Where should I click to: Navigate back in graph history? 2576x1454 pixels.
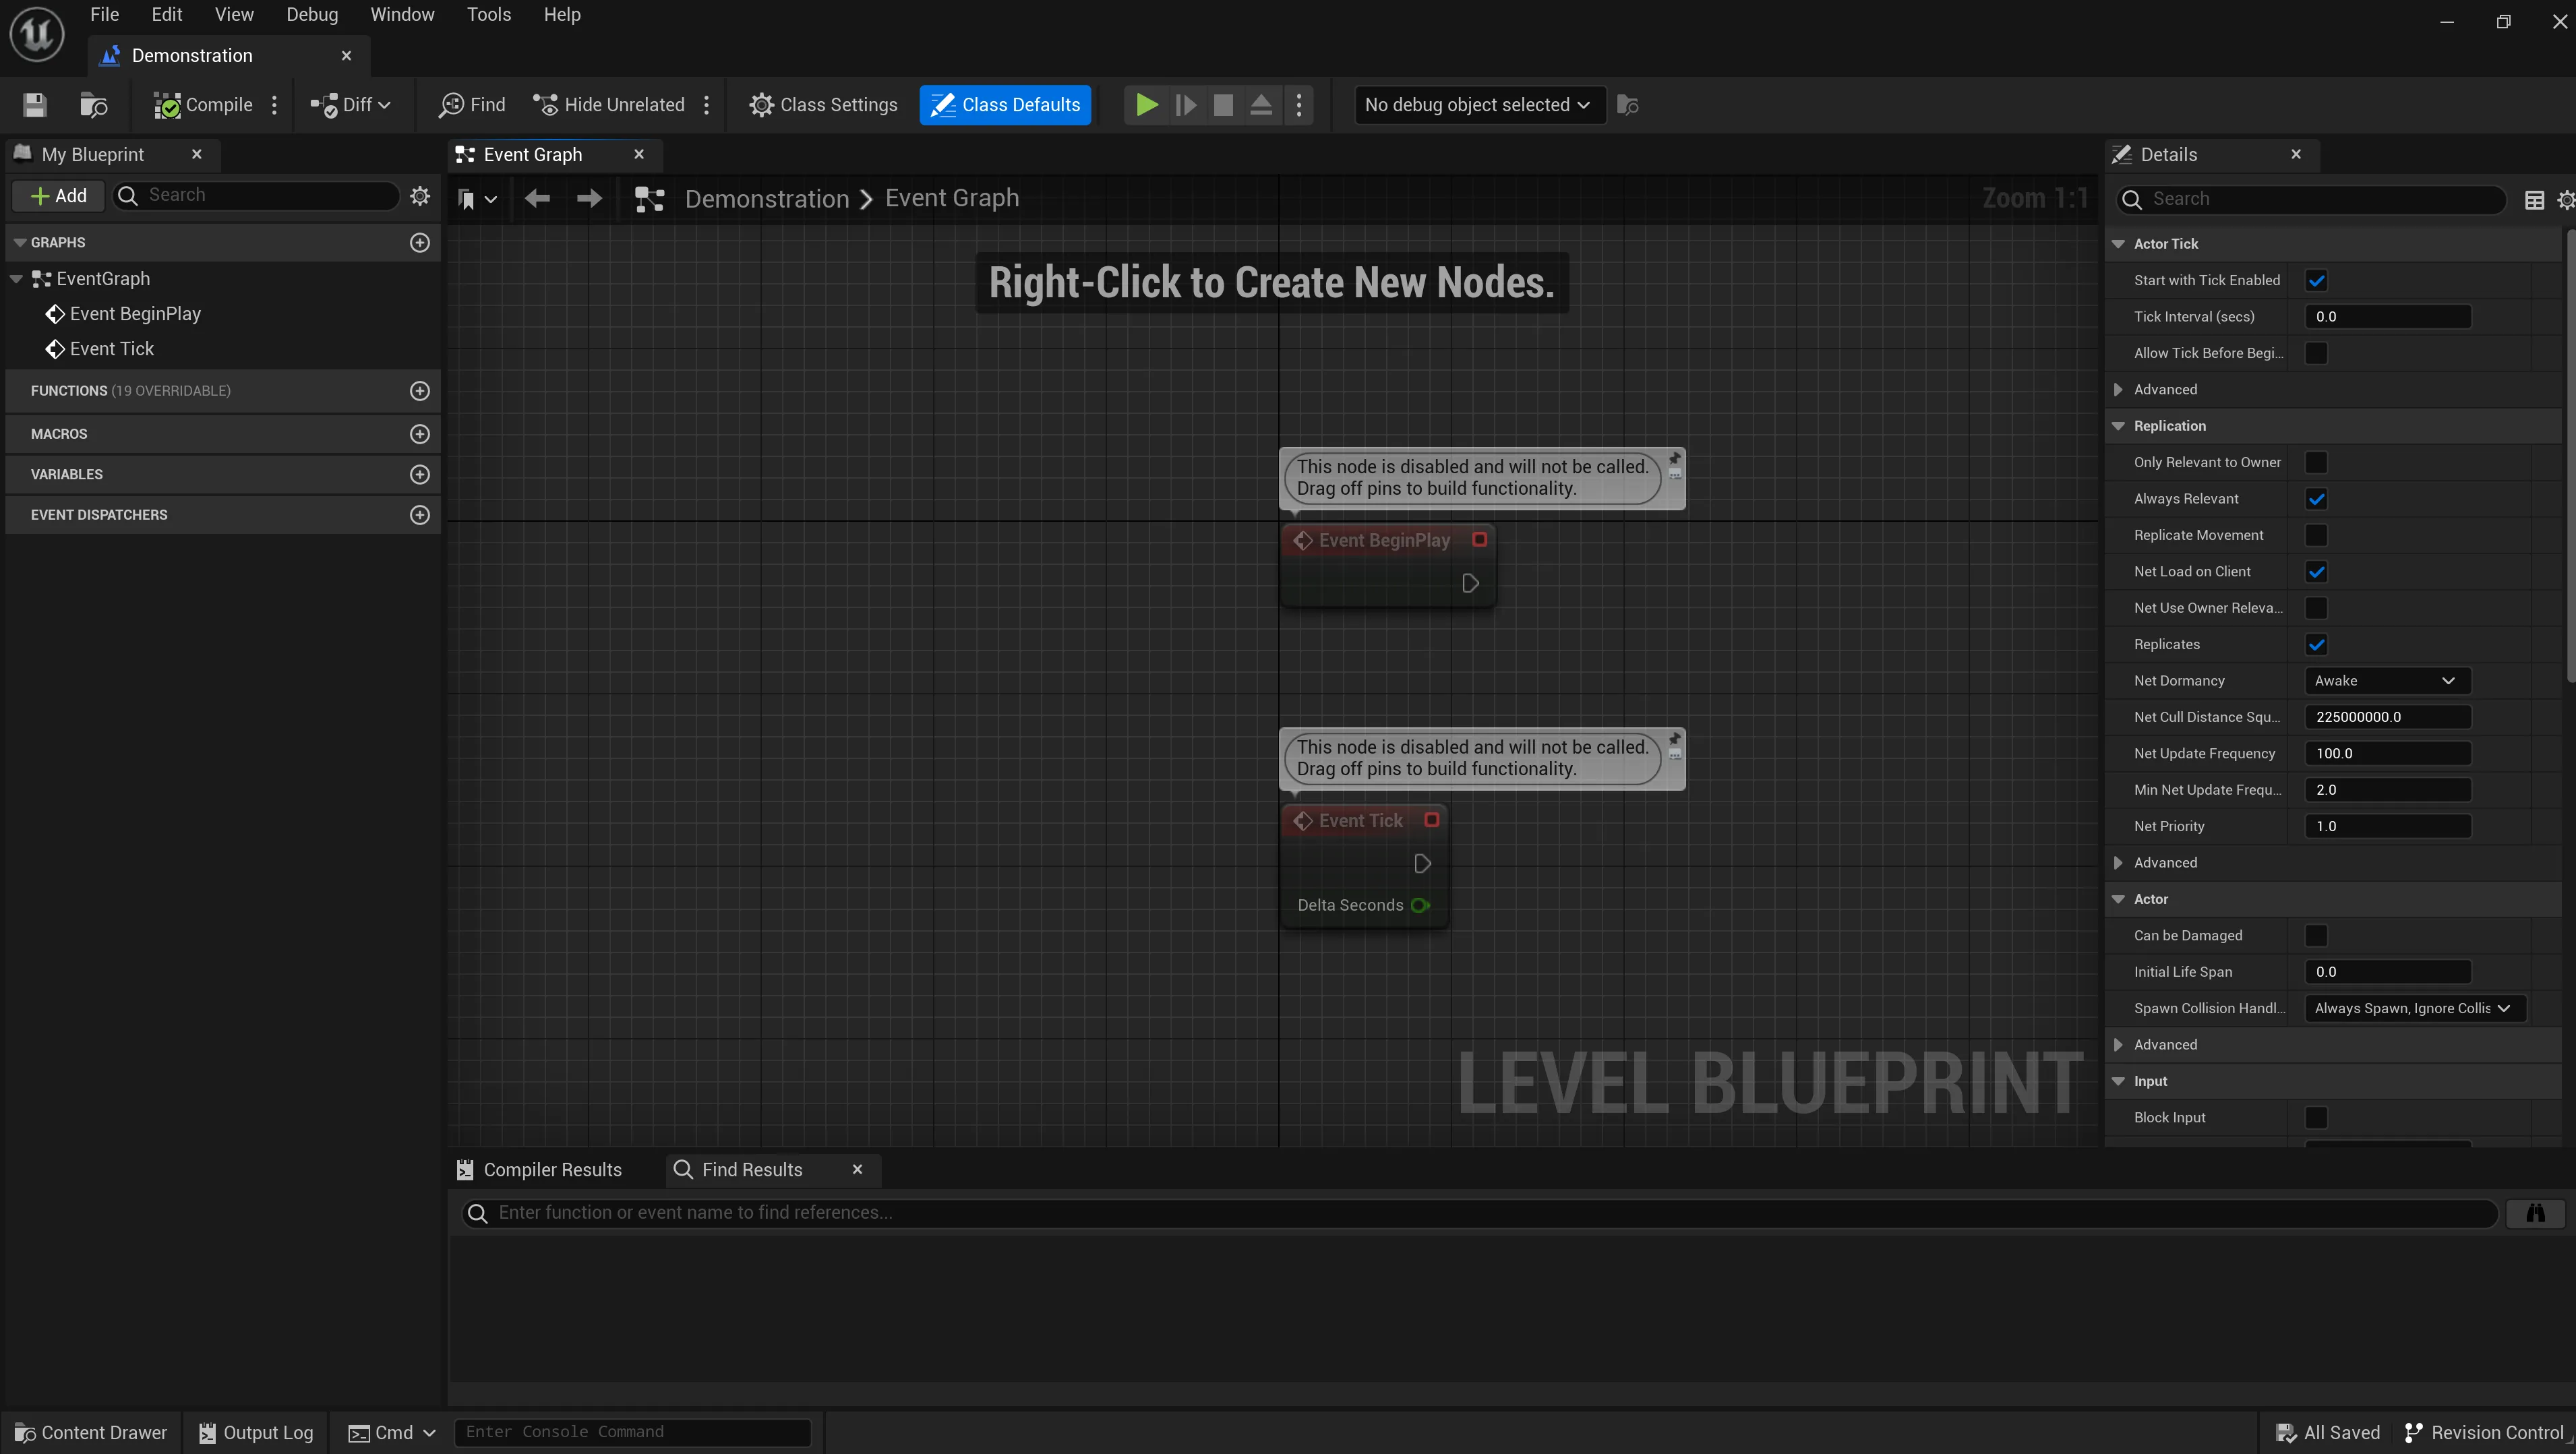(537, 199)
